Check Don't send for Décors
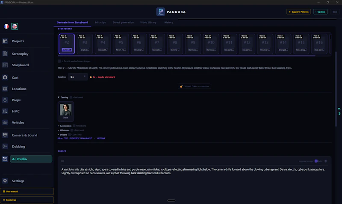Viewport: 342px width, 204px height. tap(69, 135)
